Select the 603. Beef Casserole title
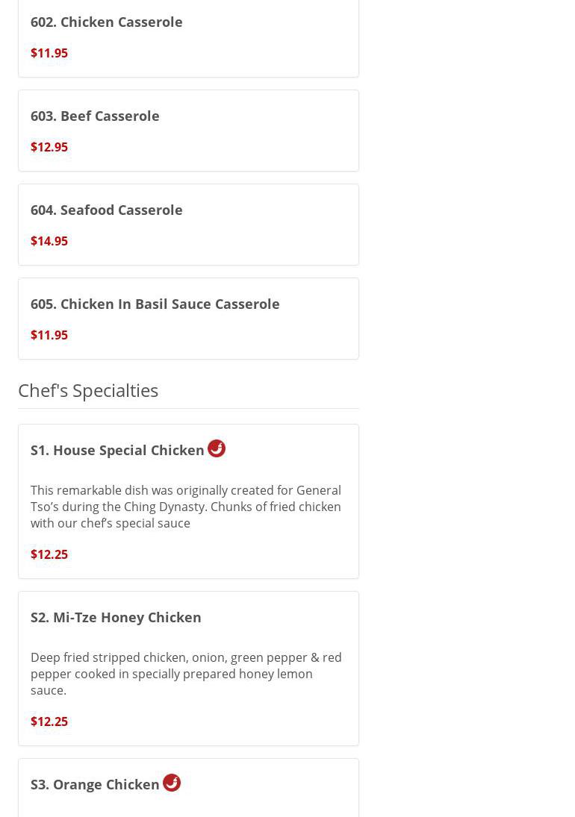The width and height of the screenshot is (575, 817). (x=95, y=116)
